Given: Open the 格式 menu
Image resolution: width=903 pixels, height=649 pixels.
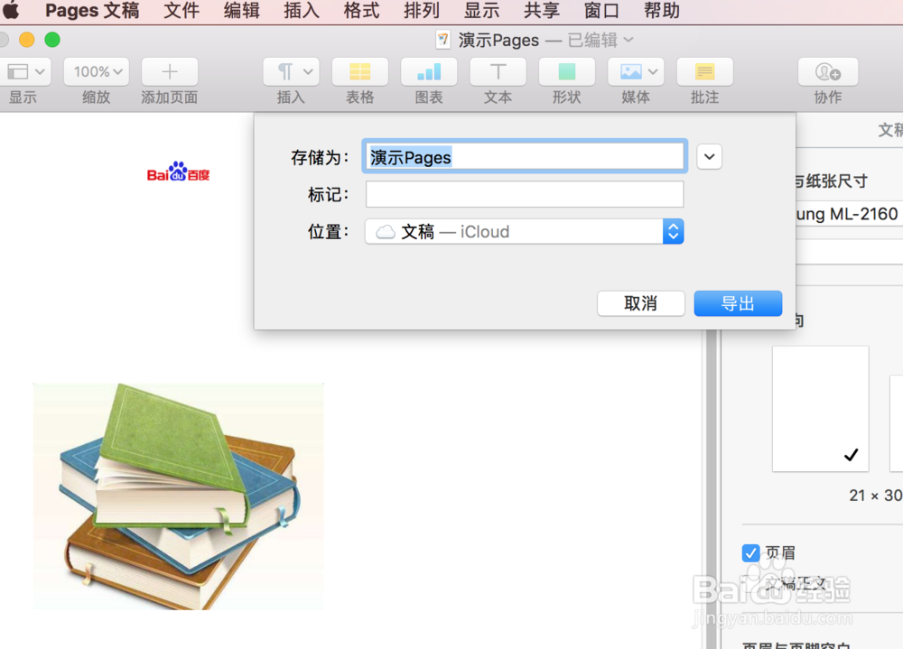Looking at the screenshot, I should pos(361,11).
